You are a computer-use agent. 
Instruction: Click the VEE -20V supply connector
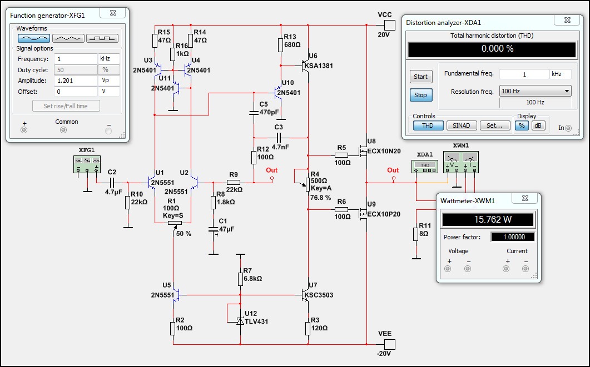[x=390, y=344]
